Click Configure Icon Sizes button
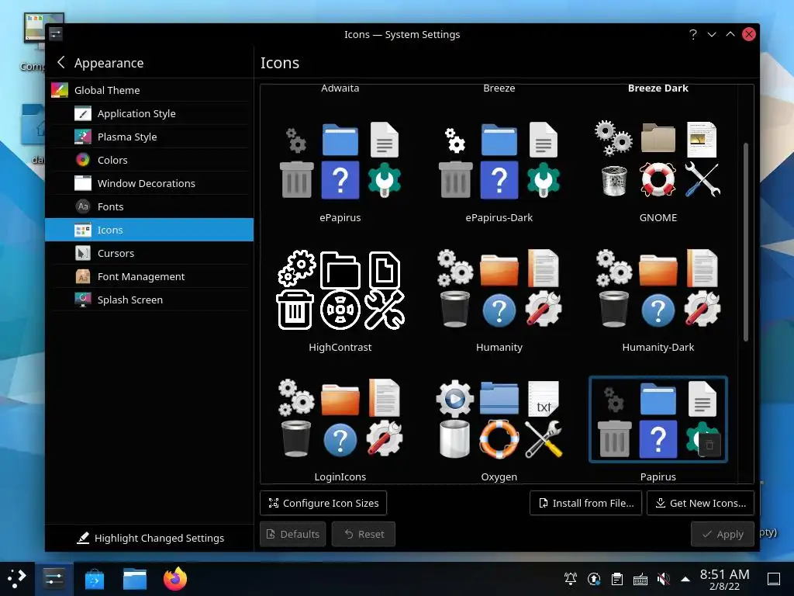Screen dimensions: 794x596 [x=323, y=503]
